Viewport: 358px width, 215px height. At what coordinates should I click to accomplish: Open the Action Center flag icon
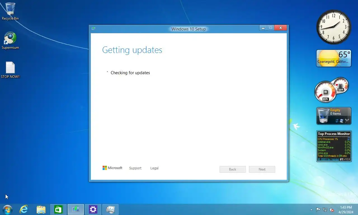click(318, 210)
